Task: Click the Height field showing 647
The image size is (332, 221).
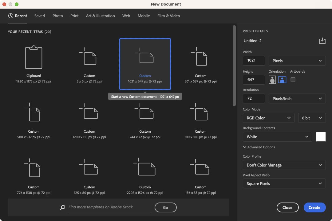Action: pyautogui.click(x=254, y=80)
